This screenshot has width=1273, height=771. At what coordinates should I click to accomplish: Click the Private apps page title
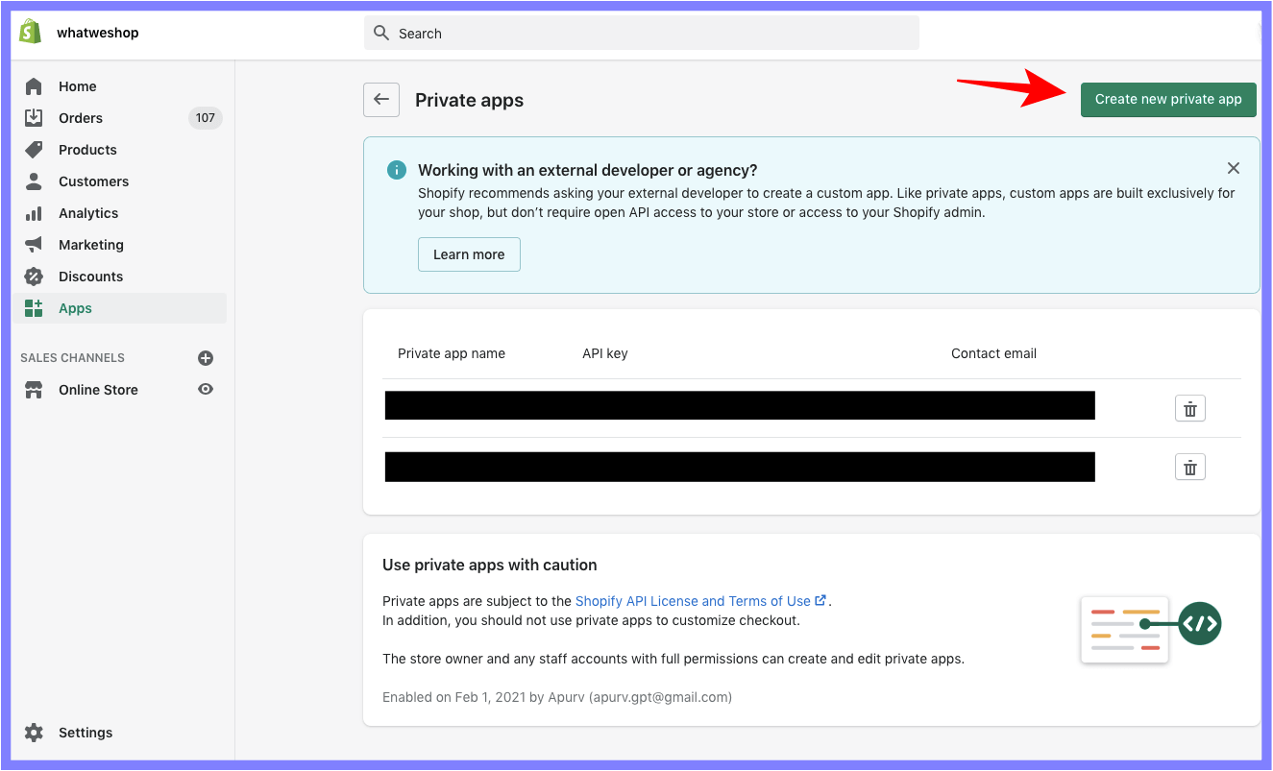(469, 100)
